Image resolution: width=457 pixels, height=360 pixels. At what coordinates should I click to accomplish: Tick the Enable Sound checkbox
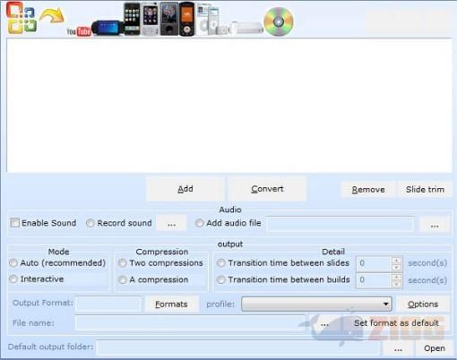14,223
